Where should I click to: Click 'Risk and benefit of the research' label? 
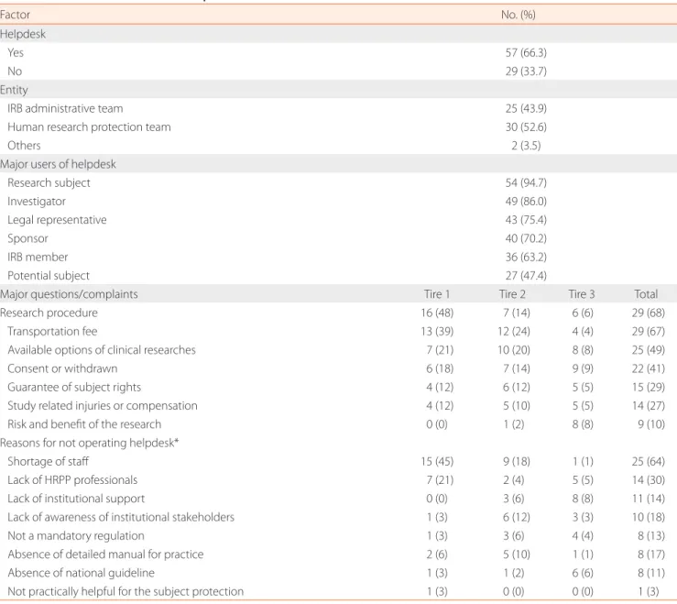pos(84,424)
